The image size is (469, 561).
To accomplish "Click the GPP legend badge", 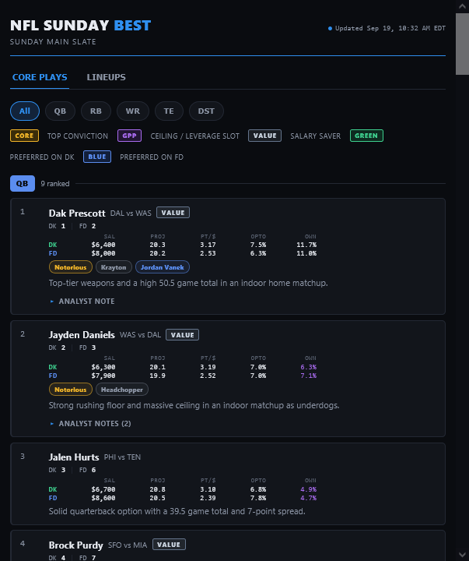I will 129,136.
